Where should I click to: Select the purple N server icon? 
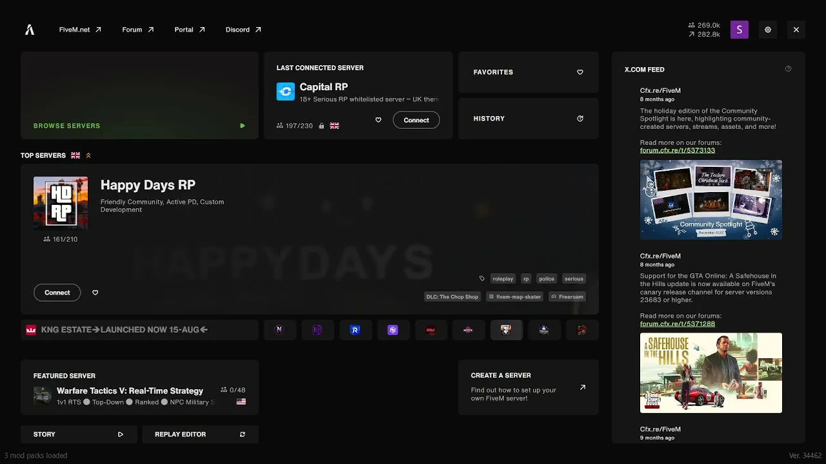[279, 330]
